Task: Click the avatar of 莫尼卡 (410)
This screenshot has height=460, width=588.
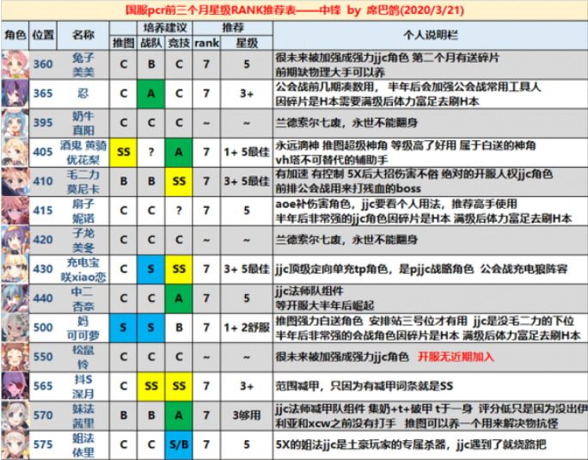Action: coord(15,181)
